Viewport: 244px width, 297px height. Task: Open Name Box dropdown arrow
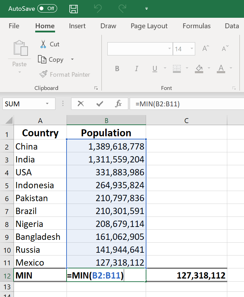pos(47,104)
